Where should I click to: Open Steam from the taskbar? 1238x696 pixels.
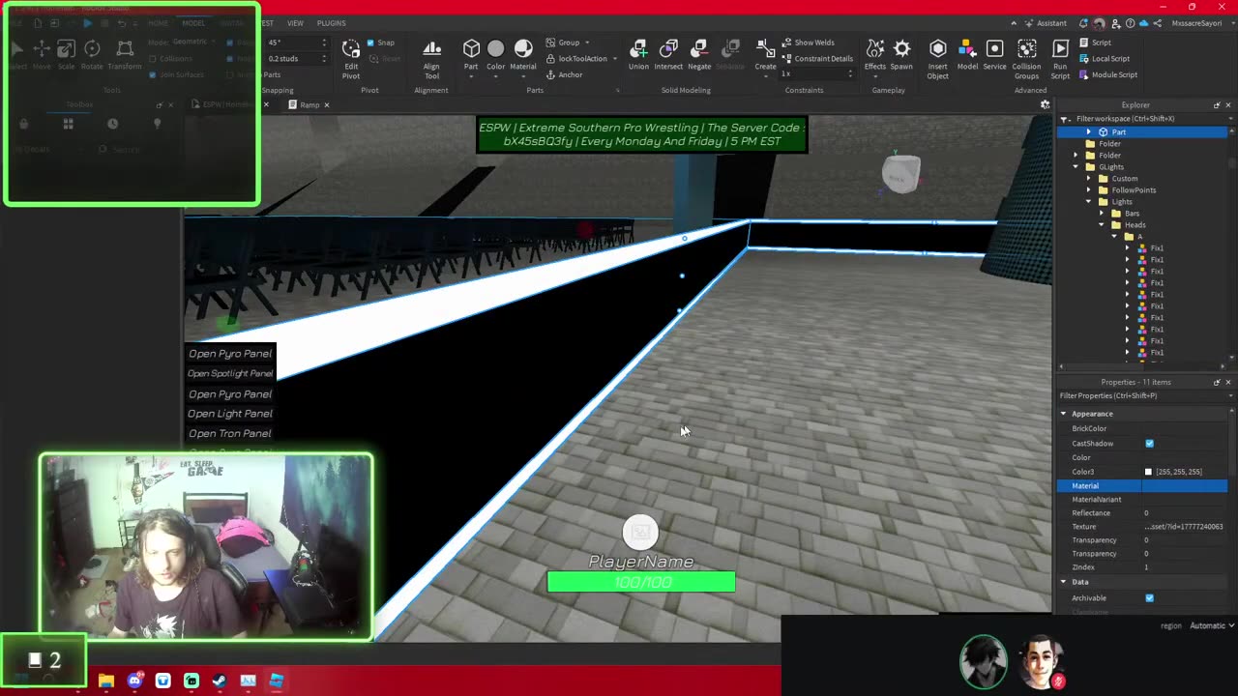(220, 681)
